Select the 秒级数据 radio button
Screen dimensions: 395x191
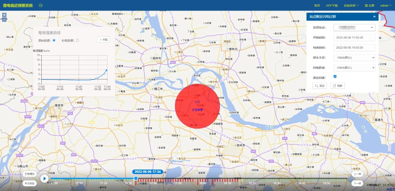tap(77, 40)
